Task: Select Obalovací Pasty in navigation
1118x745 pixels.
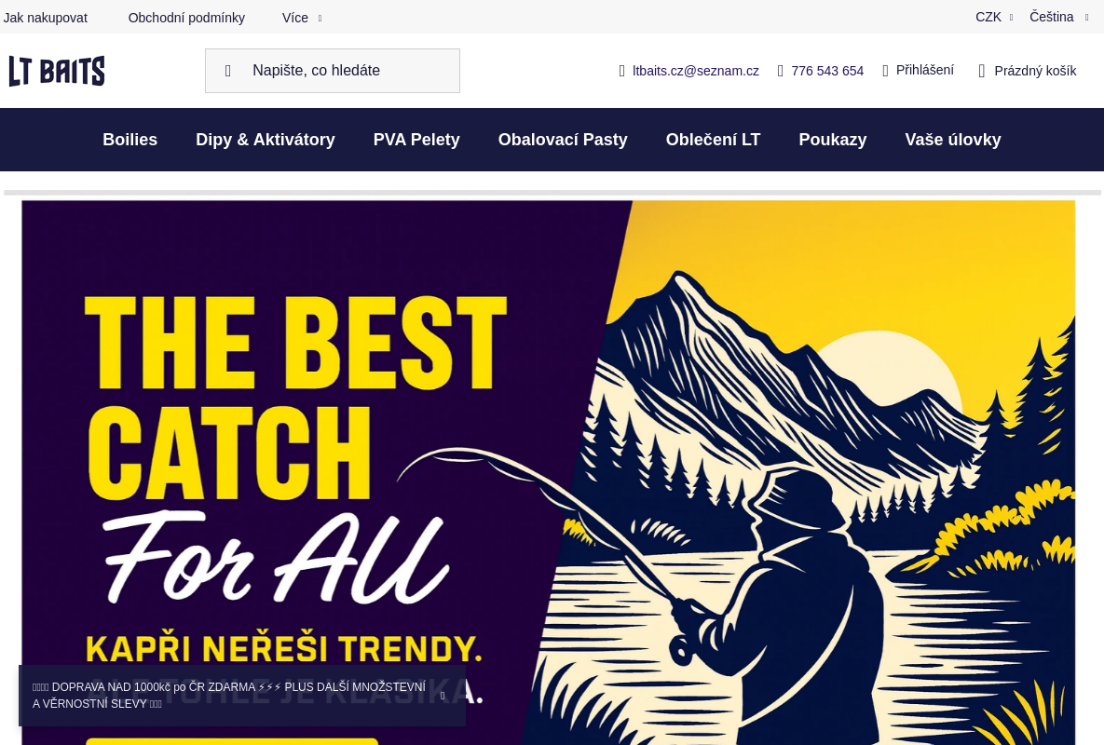Action: 563,140
